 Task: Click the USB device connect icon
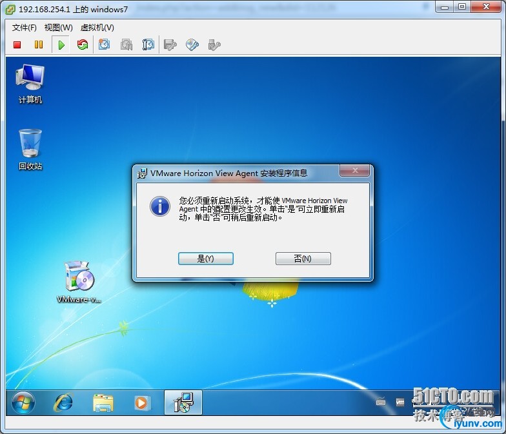pyautogui.click(x=214, y=45)
